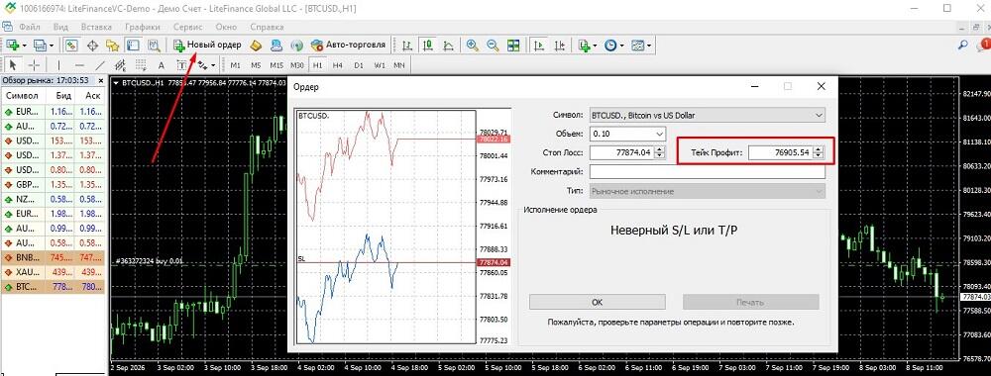991x376 pixels.
Task: Click the Стоп Лосс input field
Action: pyautogui.click(x=622, y=152)
